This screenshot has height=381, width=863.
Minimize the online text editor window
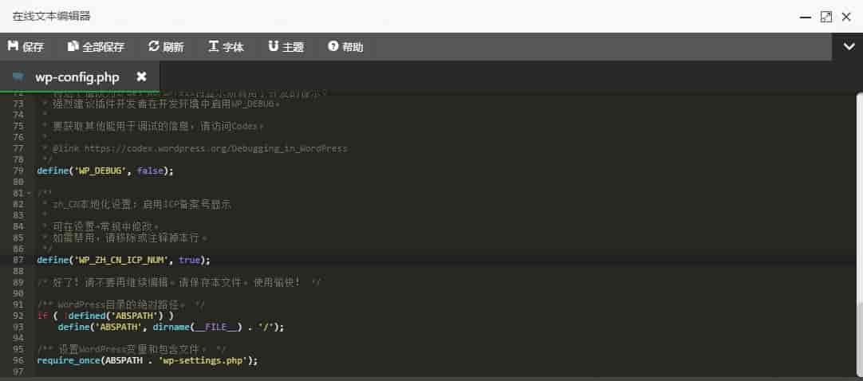[x=805, y=16]
